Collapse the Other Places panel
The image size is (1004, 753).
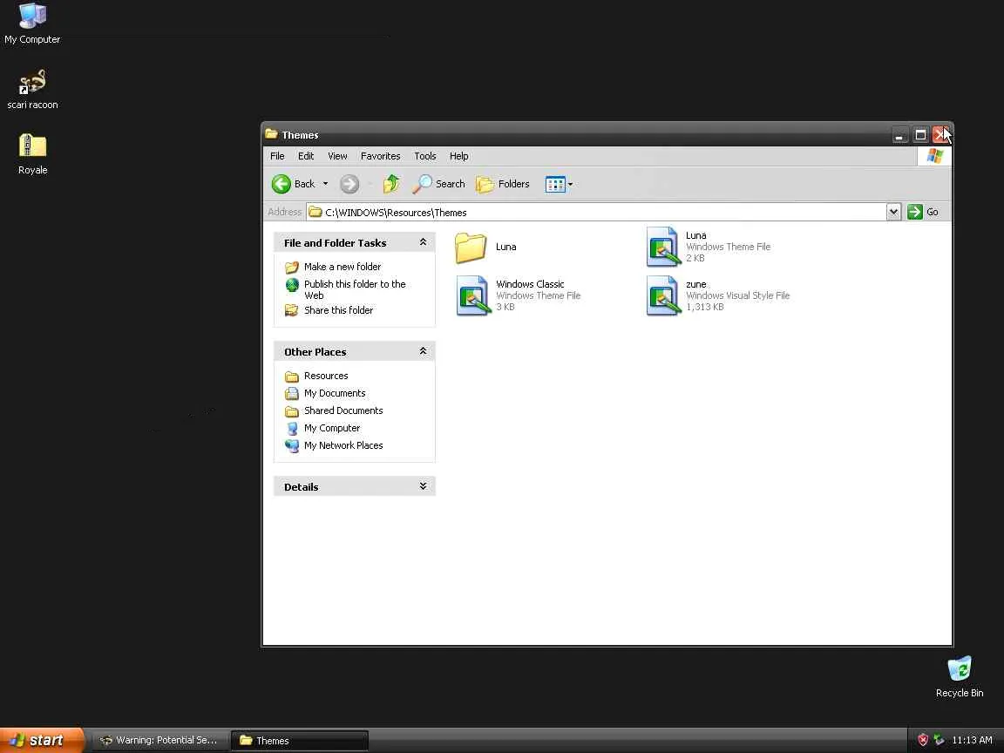(423, 351)
